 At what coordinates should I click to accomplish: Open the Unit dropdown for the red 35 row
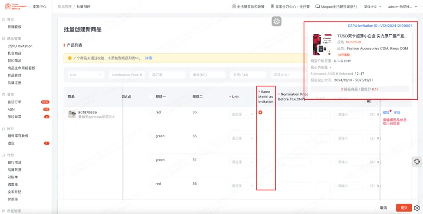coord(242,114)
